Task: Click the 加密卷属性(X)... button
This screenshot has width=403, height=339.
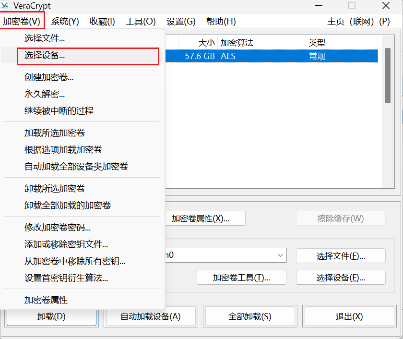Action: pos(201,218)
